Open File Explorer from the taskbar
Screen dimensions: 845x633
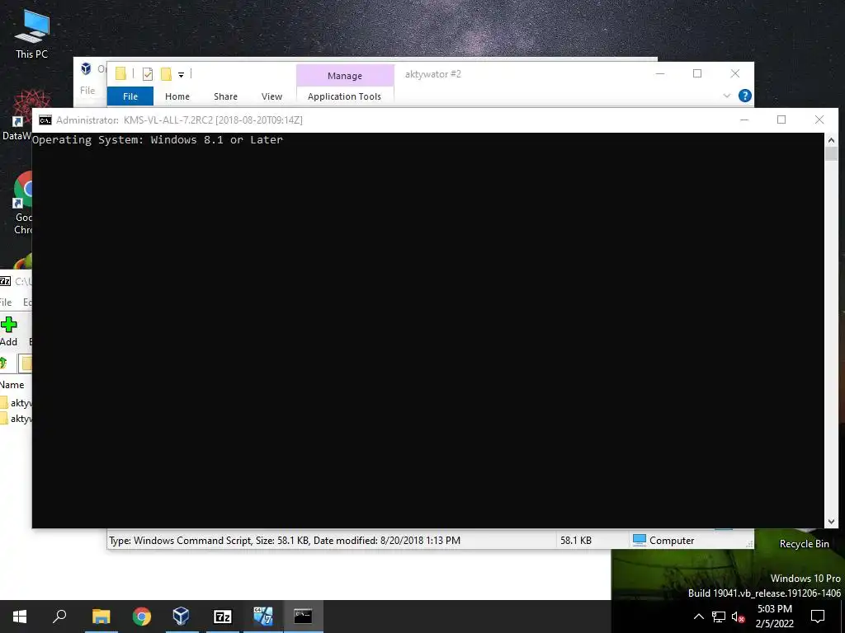click(101, 617)
